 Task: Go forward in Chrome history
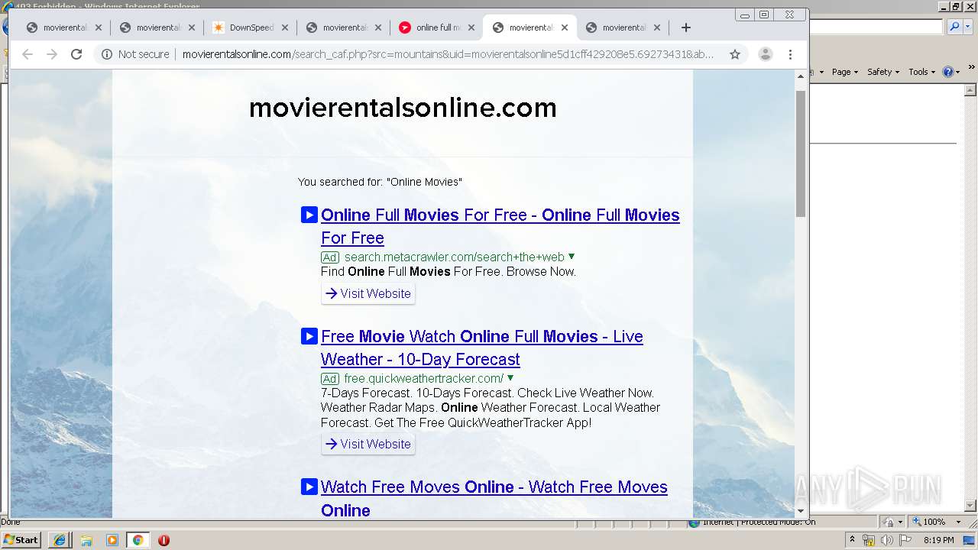pyautogui.click(x=52, y=54)
